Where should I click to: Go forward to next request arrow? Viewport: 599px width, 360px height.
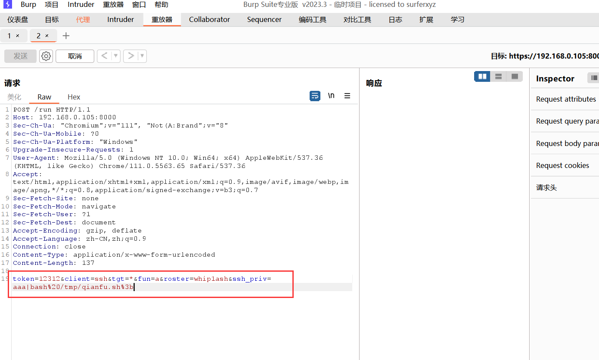(x=131, y=56)
